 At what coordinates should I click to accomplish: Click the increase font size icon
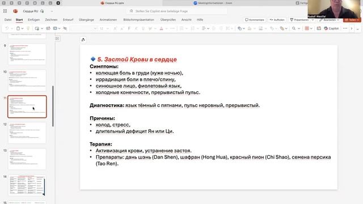tap(115, 28)
